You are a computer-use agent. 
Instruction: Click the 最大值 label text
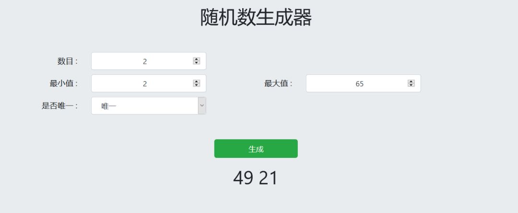278,83
